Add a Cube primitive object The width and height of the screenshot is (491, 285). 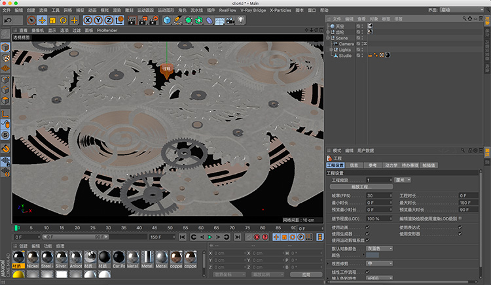point(167,20)
